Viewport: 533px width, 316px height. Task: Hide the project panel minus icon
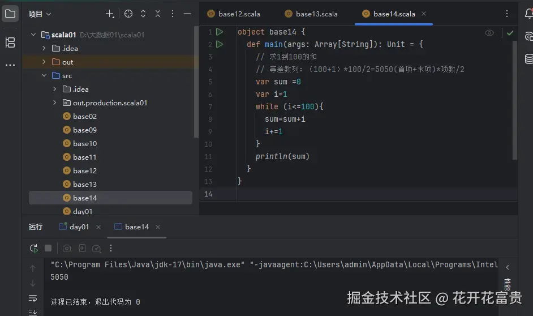[x=187, y=14]
